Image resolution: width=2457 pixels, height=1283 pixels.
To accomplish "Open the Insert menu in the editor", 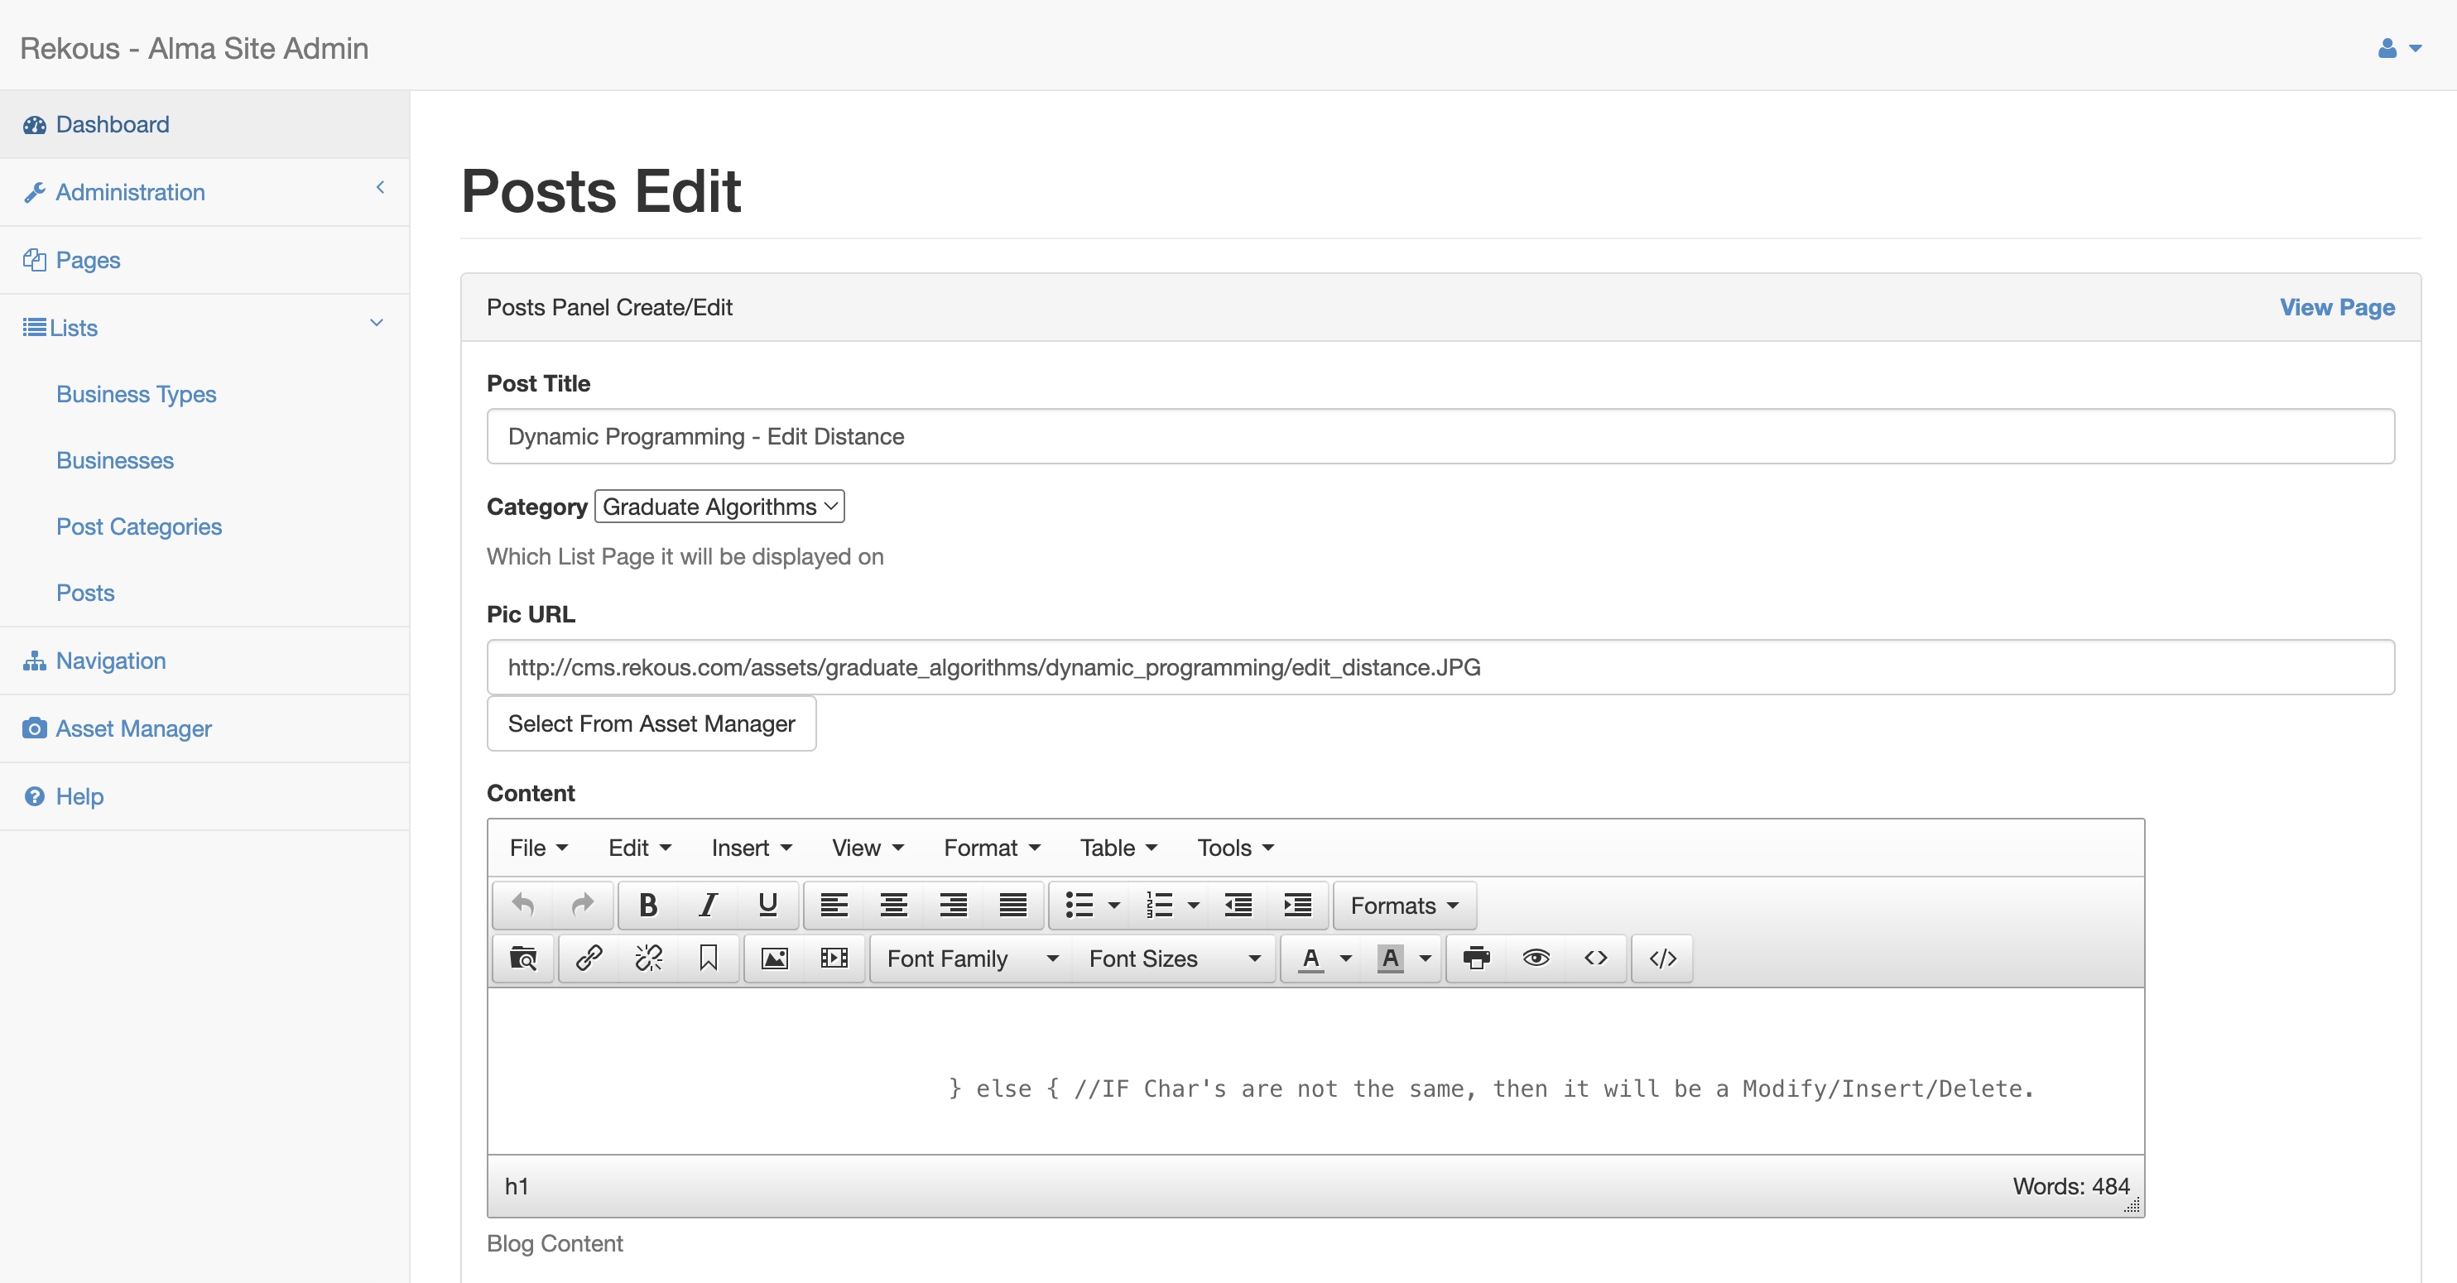I will (751, 847).
